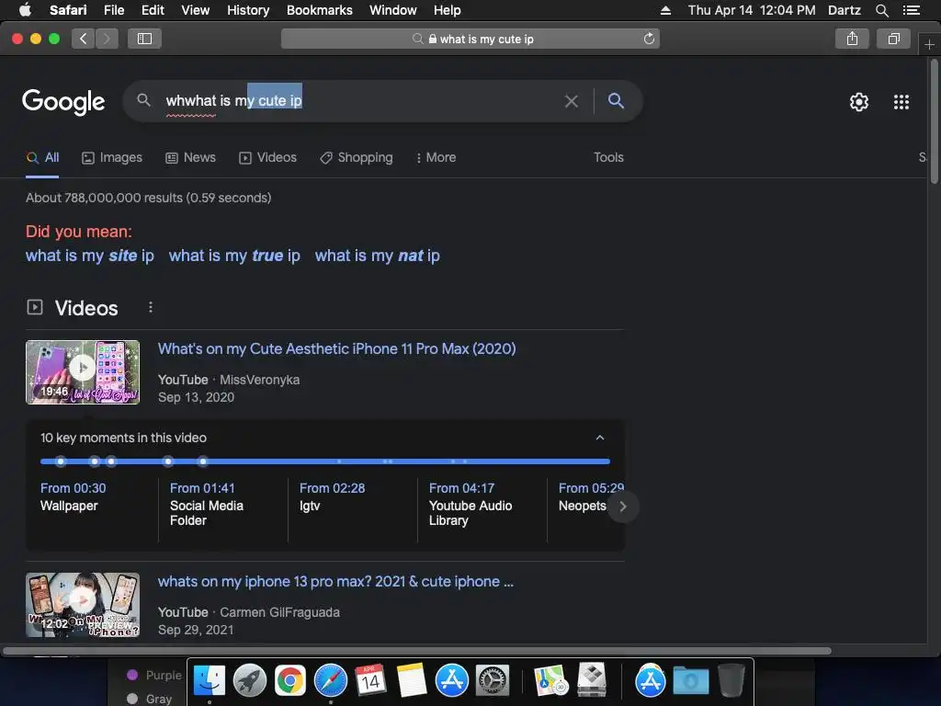Screen dimensions: 941x706
Task: Toggle the Safari sidebar button
Action: [144, 39]
